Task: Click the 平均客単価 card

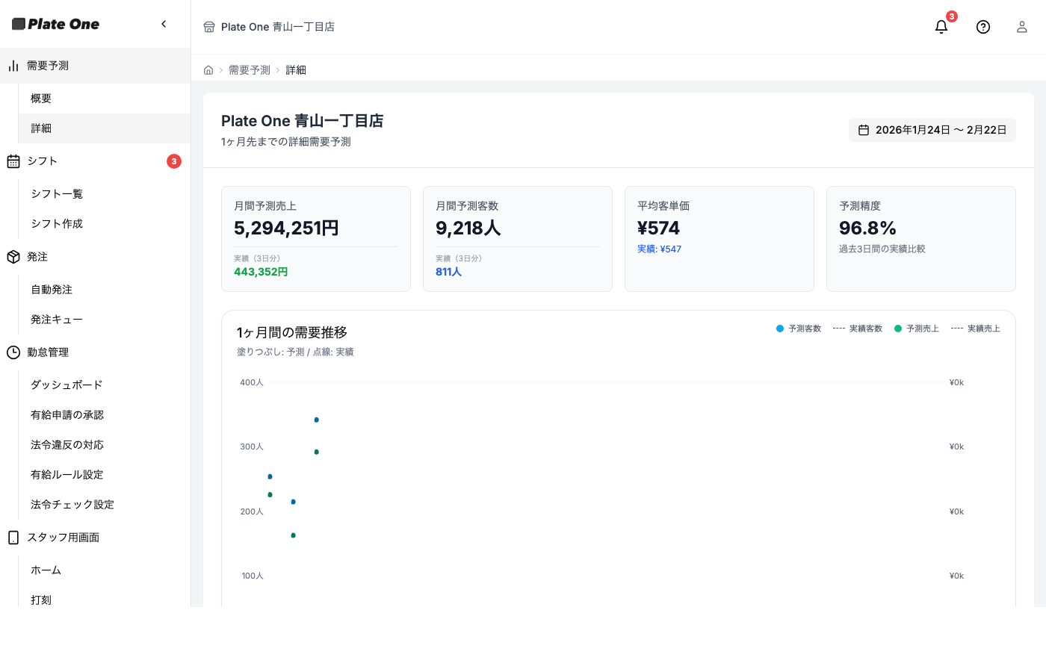Action: (x=719, y=239)
